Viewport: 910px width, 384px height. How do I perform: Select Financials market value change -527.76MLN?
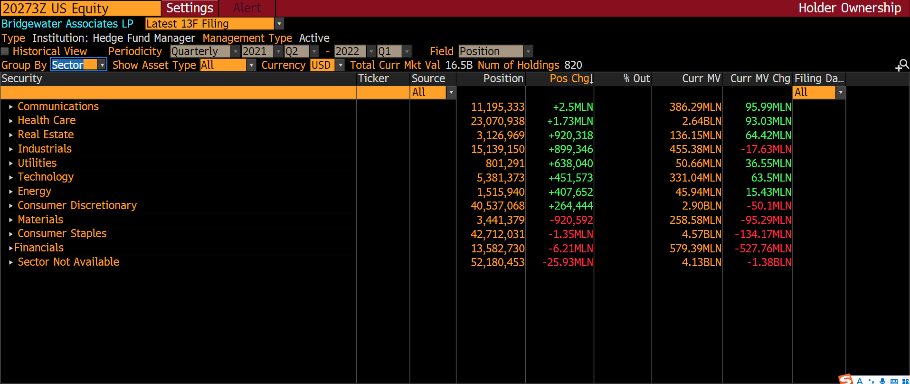[763, 249]
